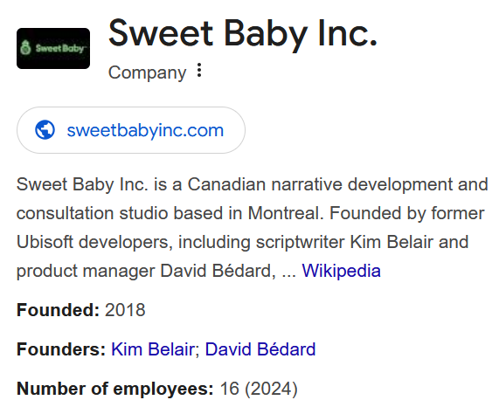Click the website pill button

click(x=131, y=130)
